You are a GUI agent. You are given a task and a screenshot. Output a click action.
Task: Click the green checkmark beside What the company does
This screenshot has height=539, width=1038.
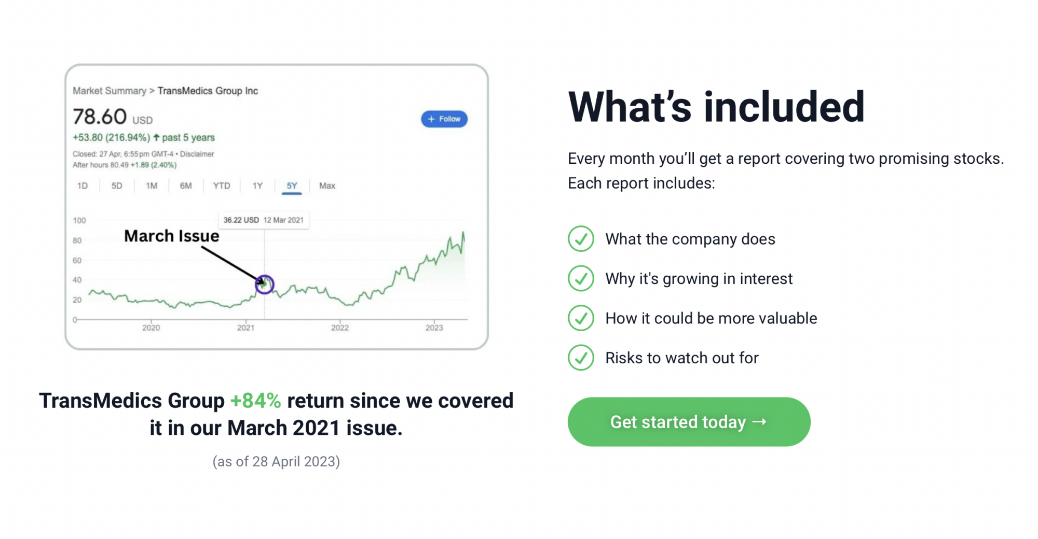[581, 239]
